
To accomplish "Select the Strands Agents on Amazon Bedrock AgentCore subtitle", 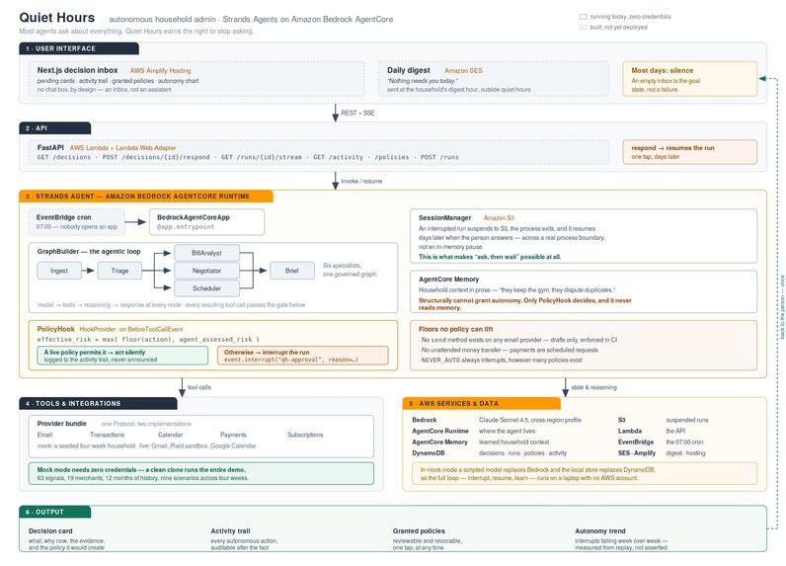I will [x=308, y=19].
